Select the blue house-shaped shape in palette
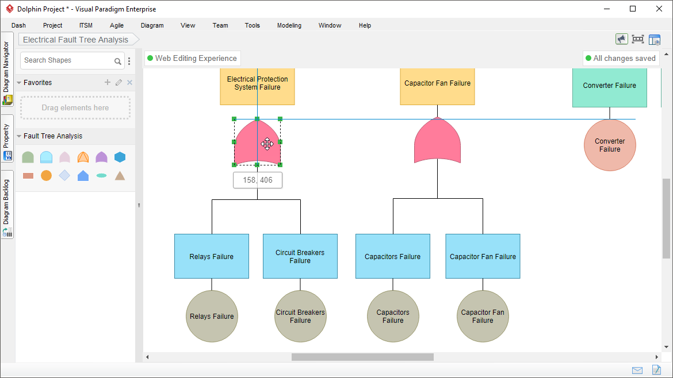 pyautogui.click(x=83, y=176)
